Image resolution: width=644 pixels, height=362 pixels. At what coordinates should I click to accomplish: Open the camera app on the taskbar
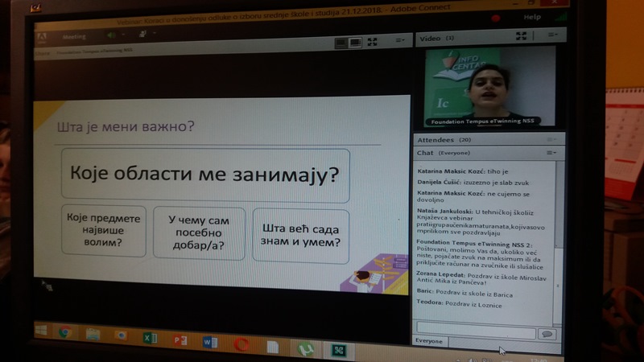point(122,335)
